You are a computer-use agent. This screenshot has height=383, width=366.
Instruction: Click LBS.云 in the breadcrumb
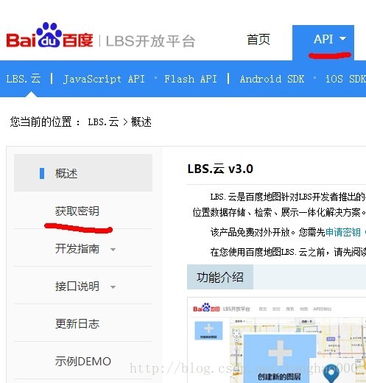click(103, 122)
